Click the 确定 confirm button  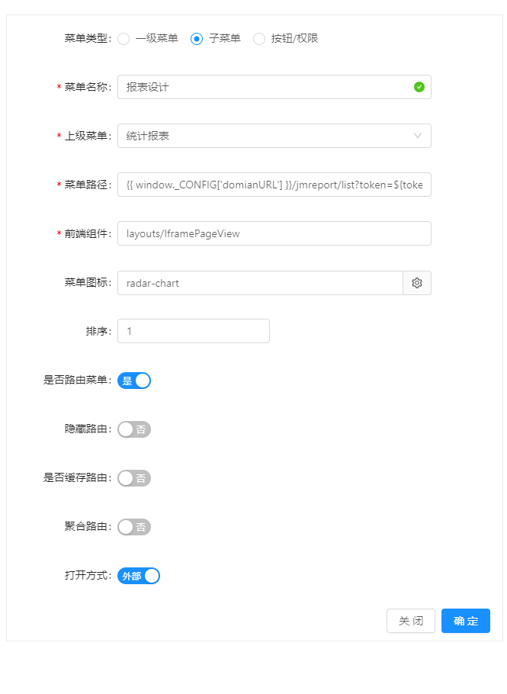465,621
